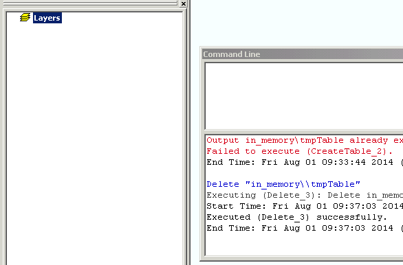Click the yellow Layers stack icon

(x=25, y=17)
